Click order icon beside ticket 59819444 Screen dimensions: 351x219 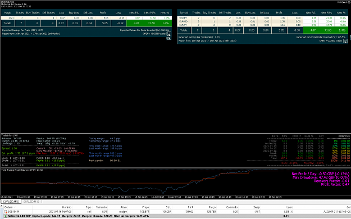(6, 212)
